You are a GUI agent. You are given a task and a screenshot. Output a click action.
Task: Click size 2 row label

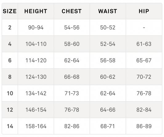pyautogui.click(x=10, y=27)
